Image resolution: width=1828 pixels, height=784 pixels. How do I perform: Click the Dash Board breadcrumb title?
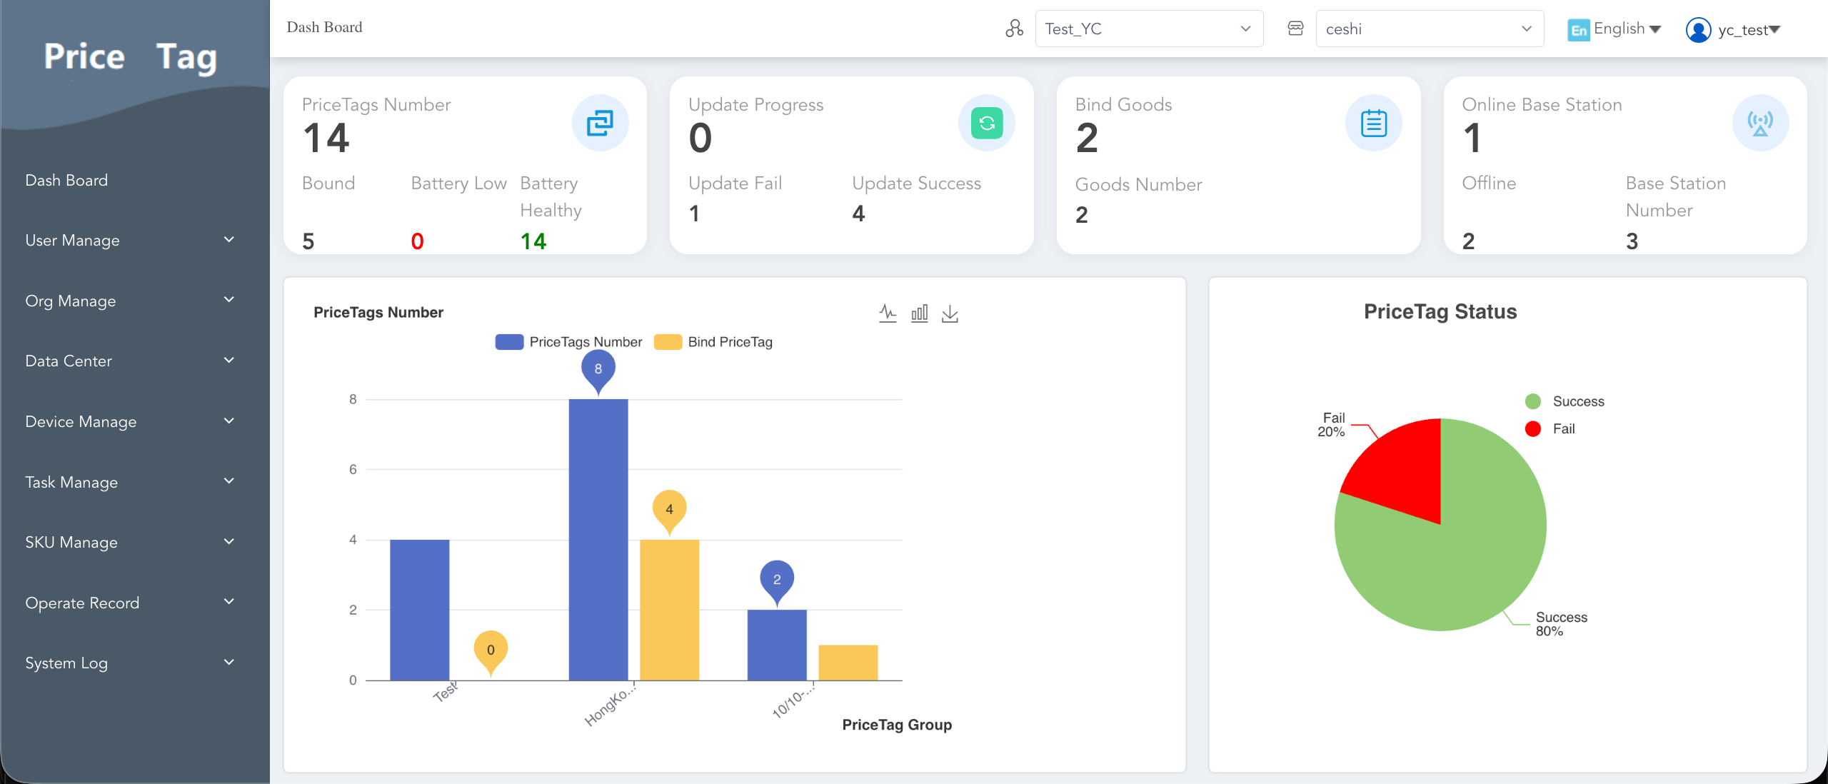324,27
